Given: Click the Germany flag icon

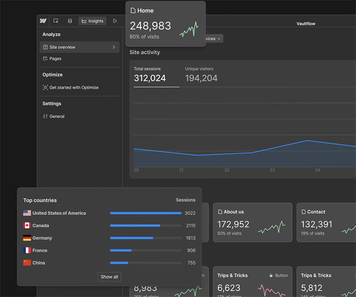Looking at the screenshot, I should click(27, 238).
